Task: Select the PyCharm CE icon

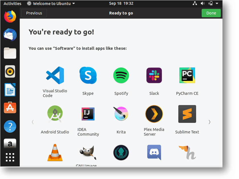Action: (x=187, y=75)
